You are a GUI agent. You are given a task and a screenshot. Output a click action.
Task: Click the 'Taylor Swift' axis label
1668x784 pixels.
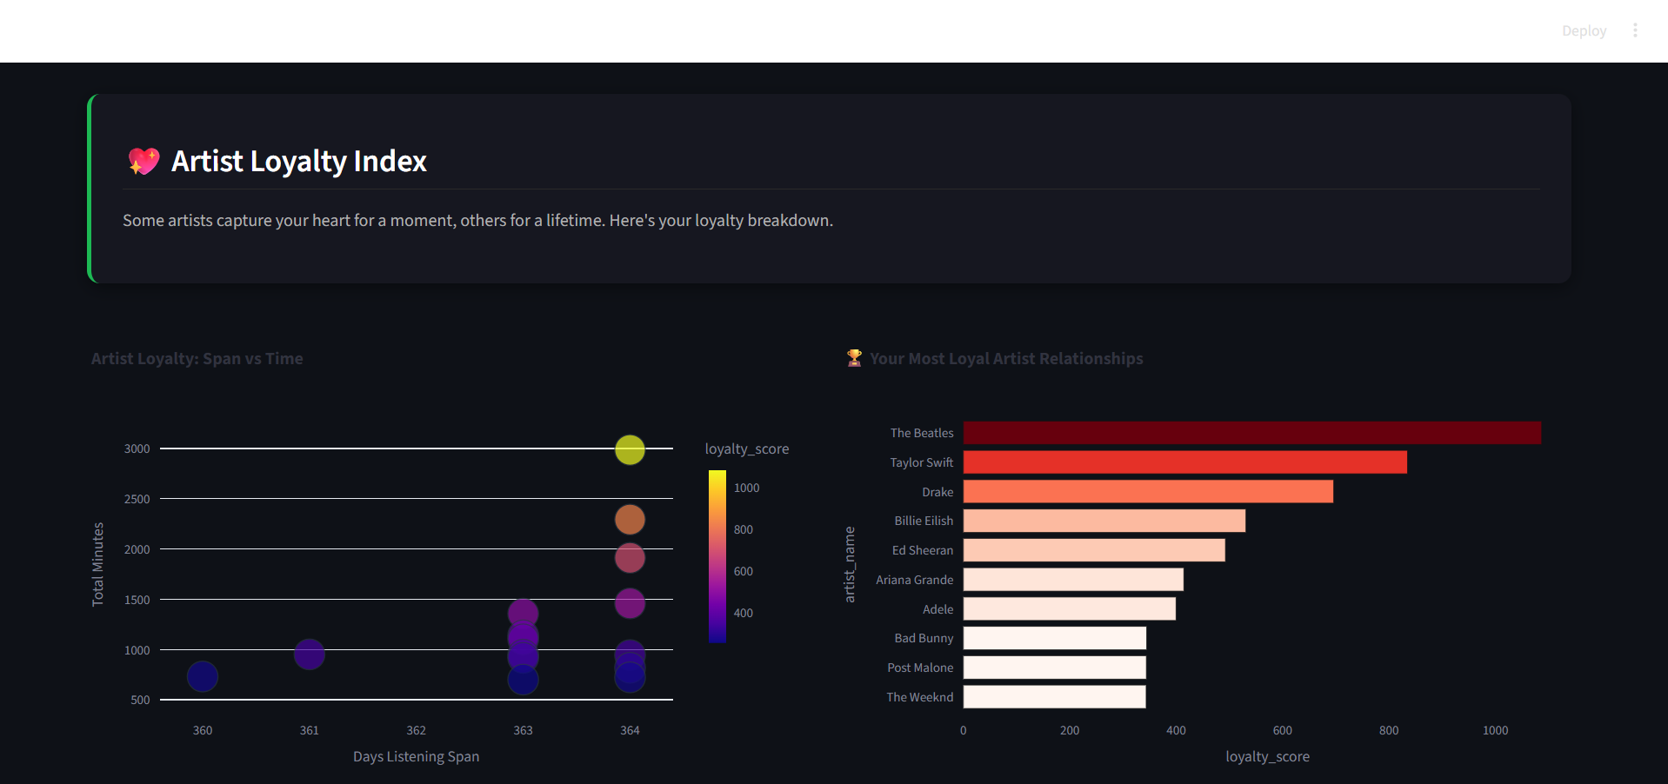point(922,462)
